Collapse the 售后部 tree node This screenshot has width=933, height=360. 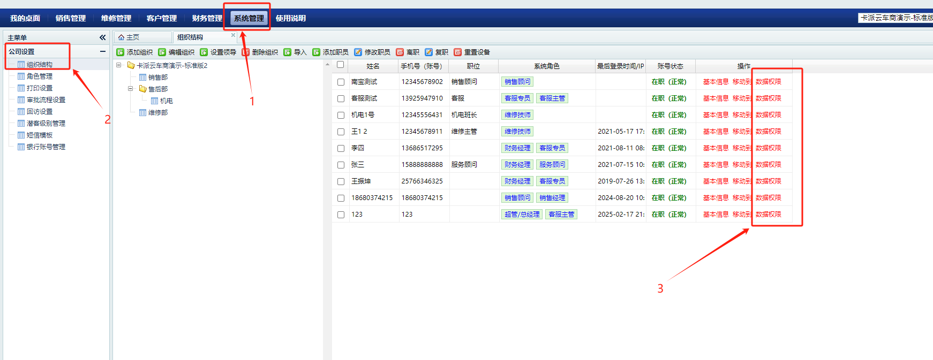tap(130, 89)
